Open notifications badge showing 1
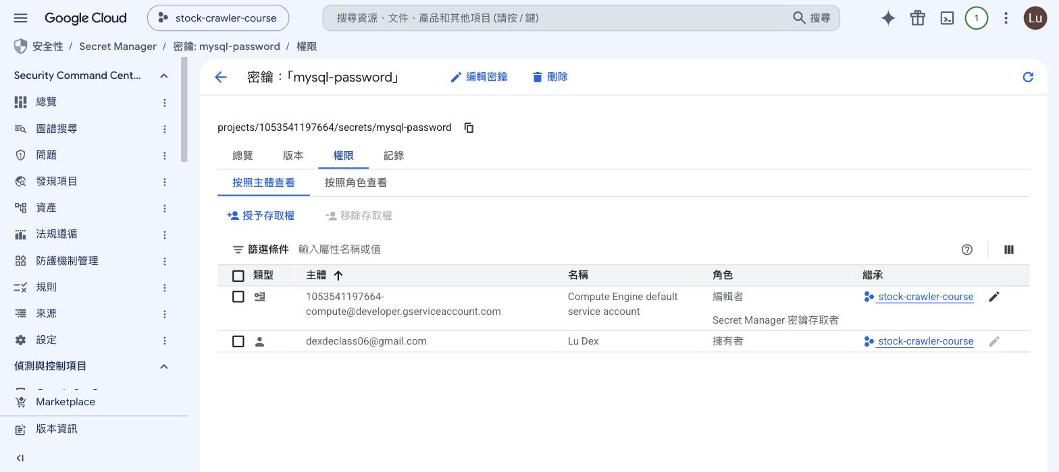 976,18
